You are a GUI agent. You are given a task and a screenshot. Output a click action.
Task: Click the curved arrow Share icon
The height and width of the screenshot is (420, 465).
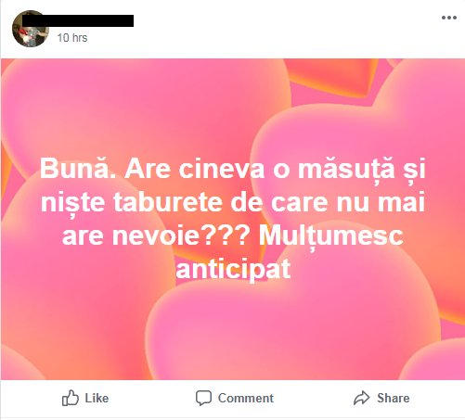pos(361,398)
